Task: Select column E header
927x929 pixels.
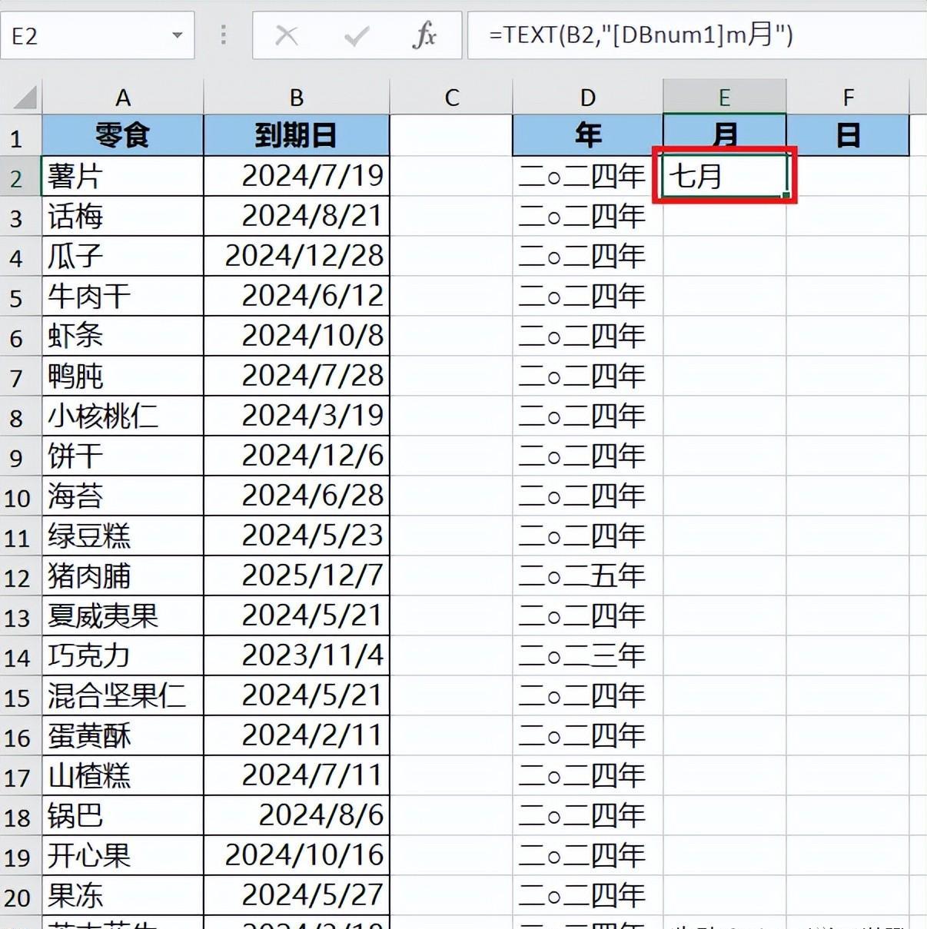Action: click(725, 98)
